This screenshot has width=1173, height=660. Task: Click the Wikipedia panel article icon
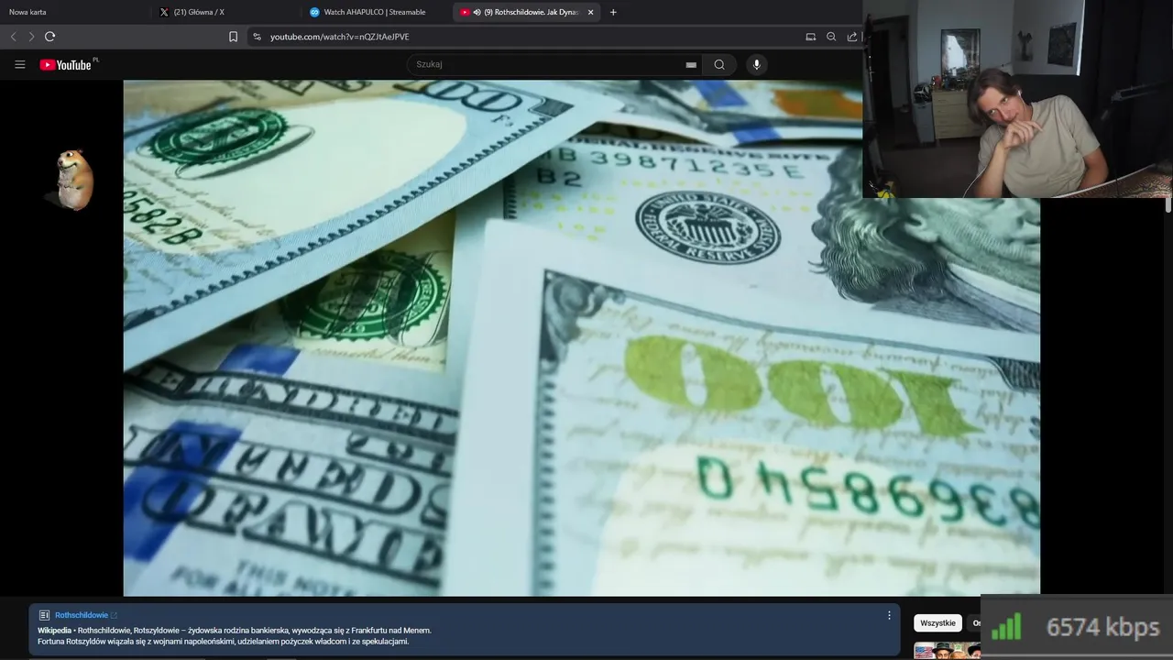(44, 615)
